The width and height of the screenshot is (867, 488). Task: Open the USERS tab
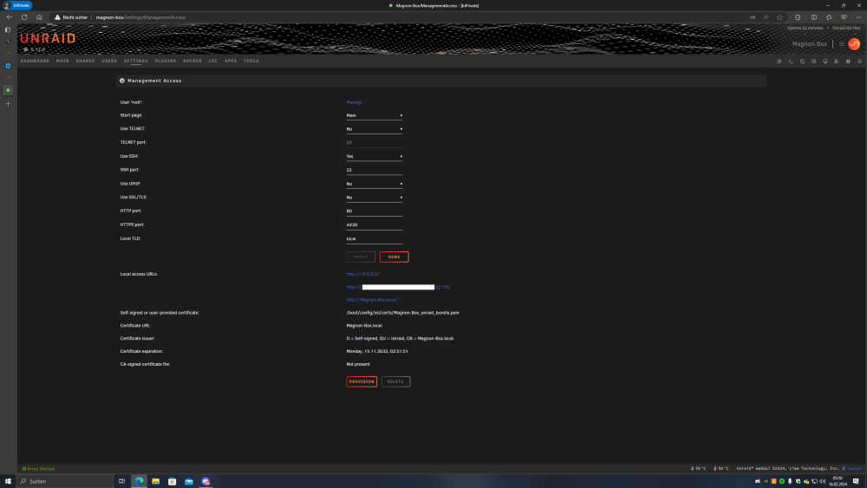click(x=109, y=61)
